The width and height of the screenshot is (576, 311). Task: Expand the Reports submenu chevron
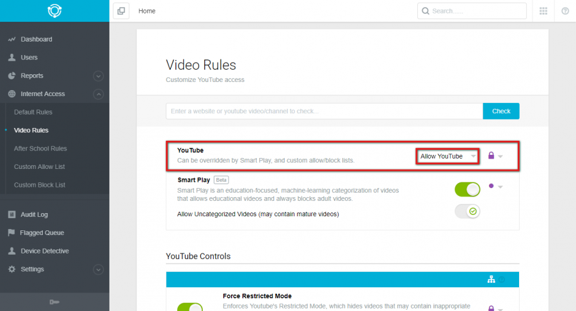pos(98,76)
